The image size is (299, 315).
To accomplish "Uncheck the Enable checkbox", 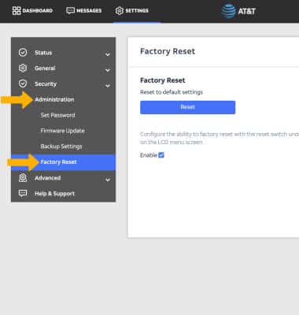I will click(x=161, y=155).
